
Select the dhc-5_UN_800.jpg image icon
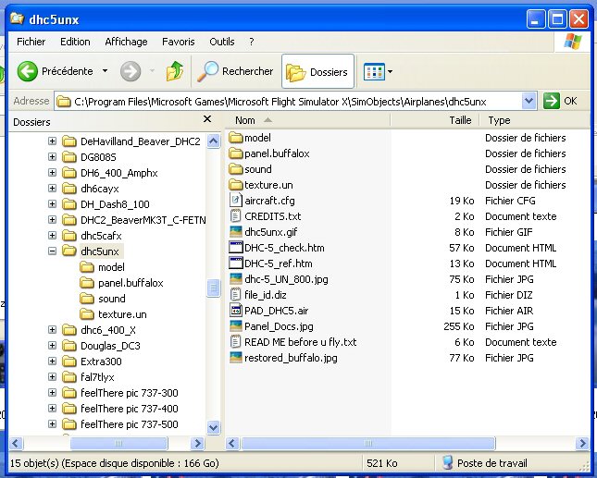[x=236, y=279]
